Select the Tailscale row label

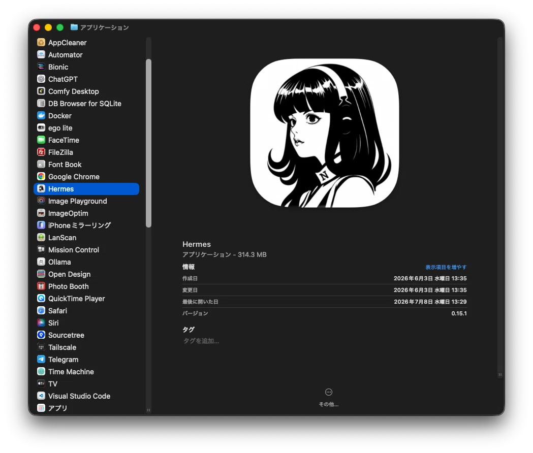pos(62,347)
